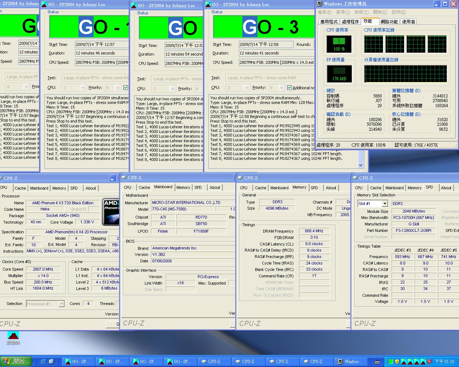Image resolution: width=459 pixels, height=367 pixels.
Task: Click the page file usage history graph
Action: (406, 73)
